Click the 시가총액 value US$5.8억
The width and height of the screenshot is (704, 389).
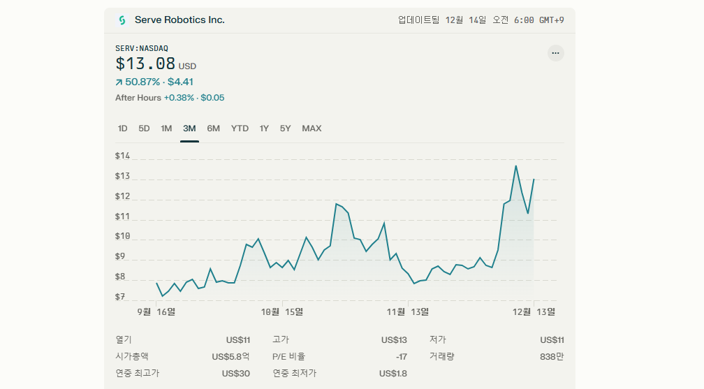[x=230, y=357]
